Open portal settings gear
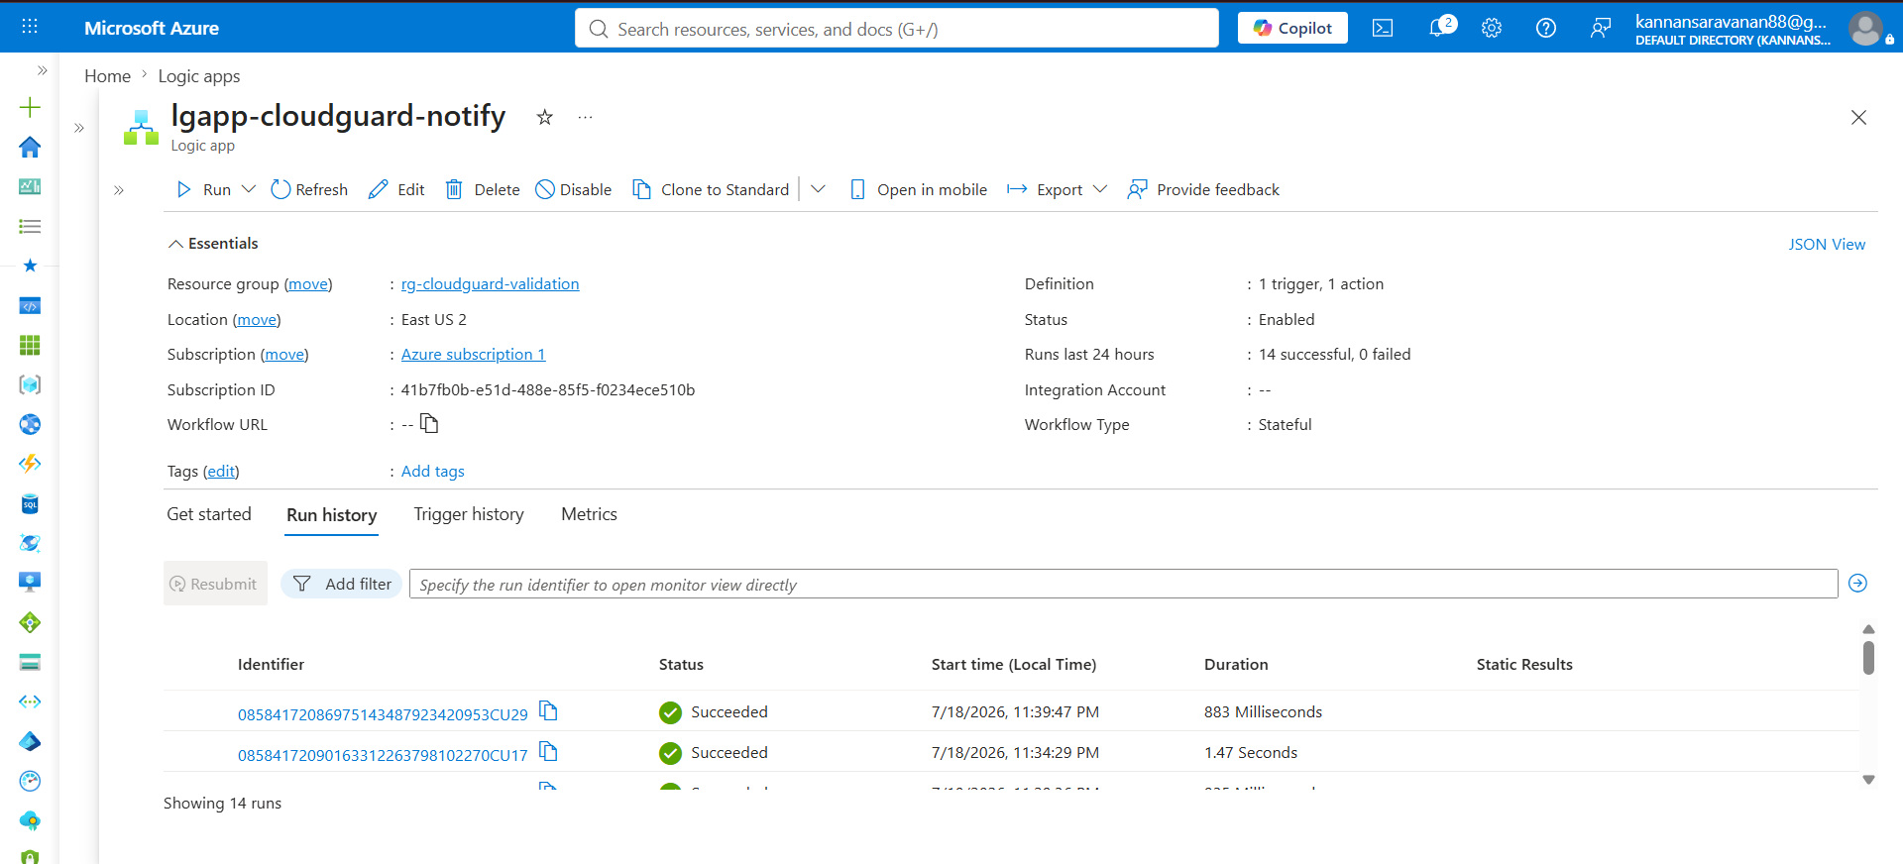1903x864 pixels. tap(1492, 29)
